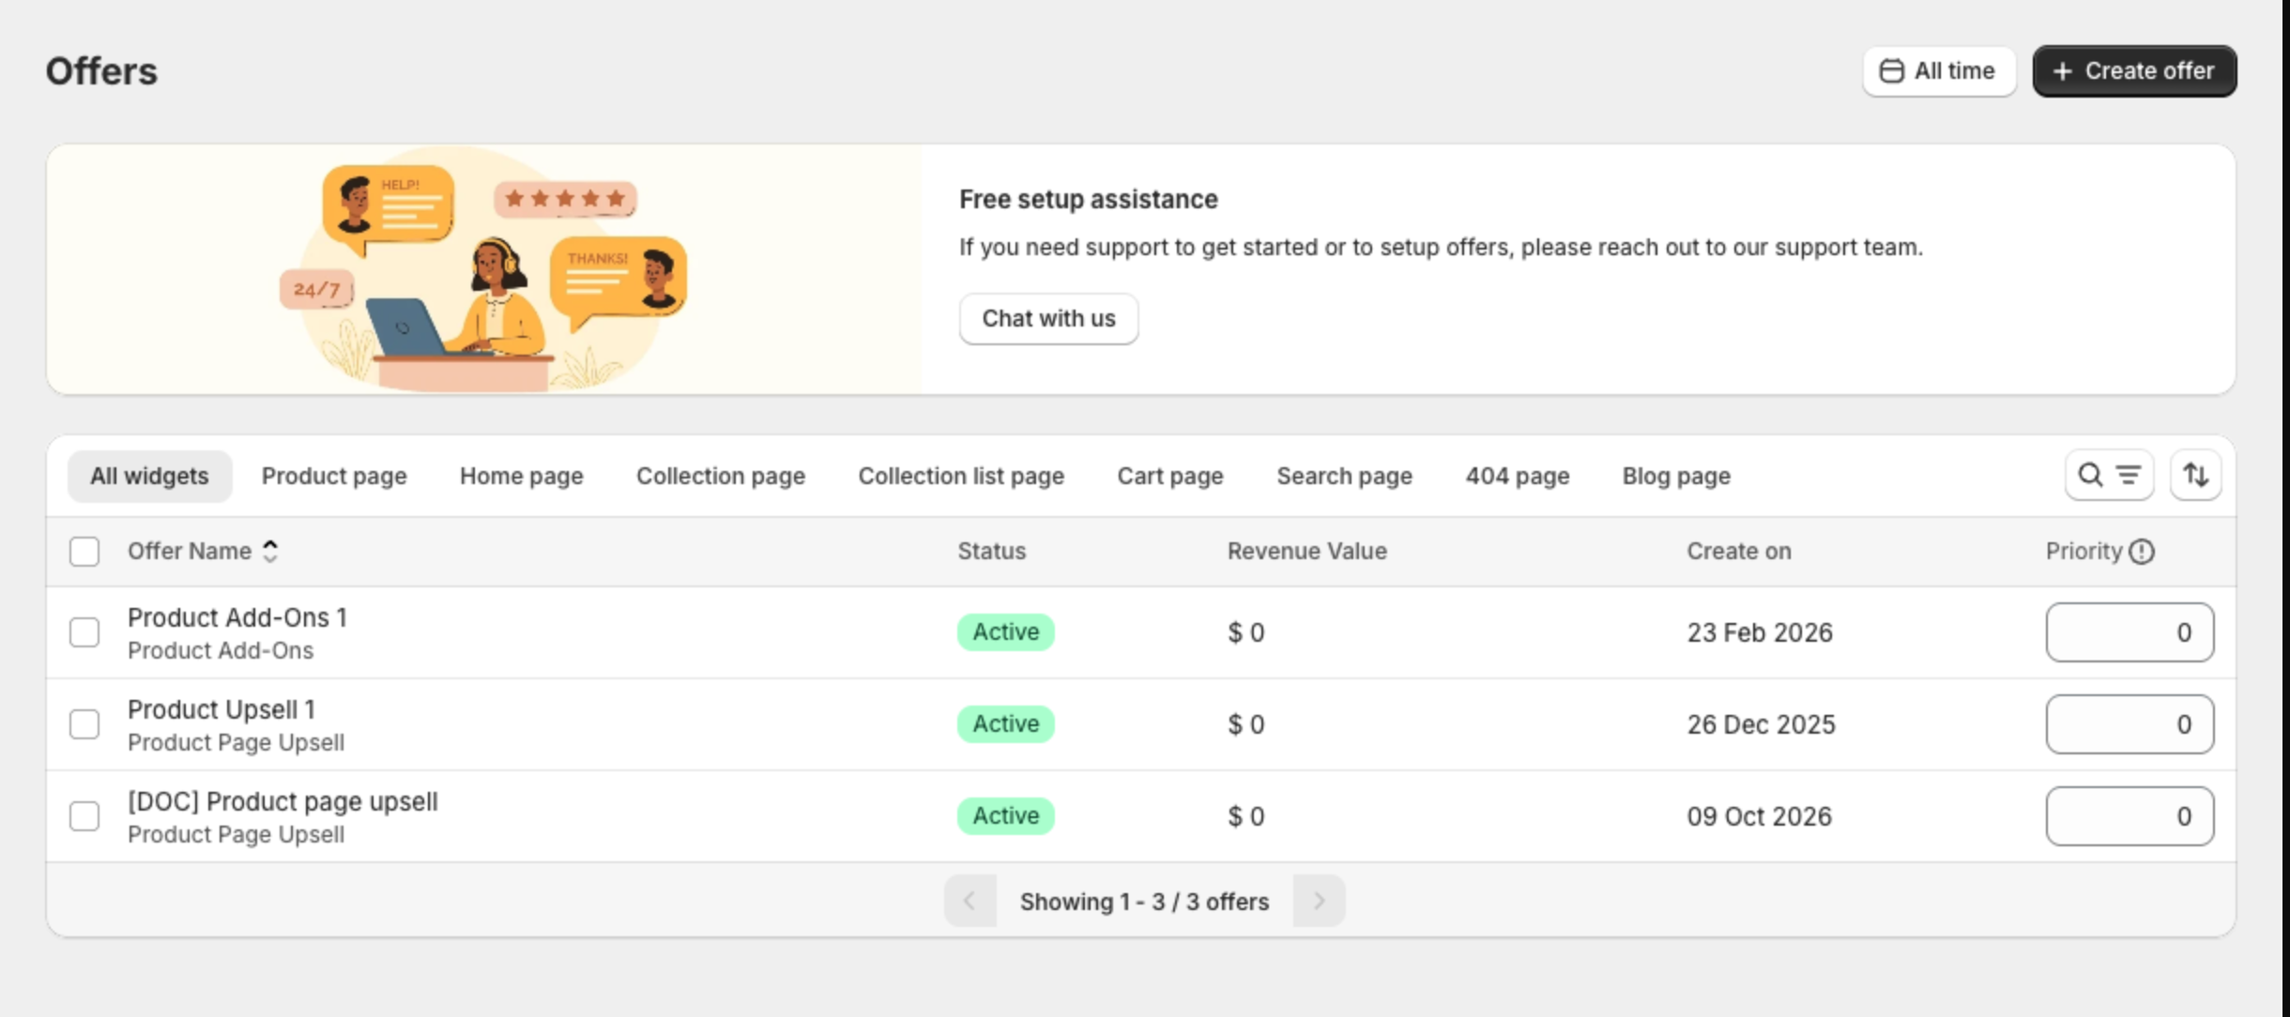Viewport: 2290px width, 1017px height.
Task: Switch to the Home page tab
Action: coord(522,477)
